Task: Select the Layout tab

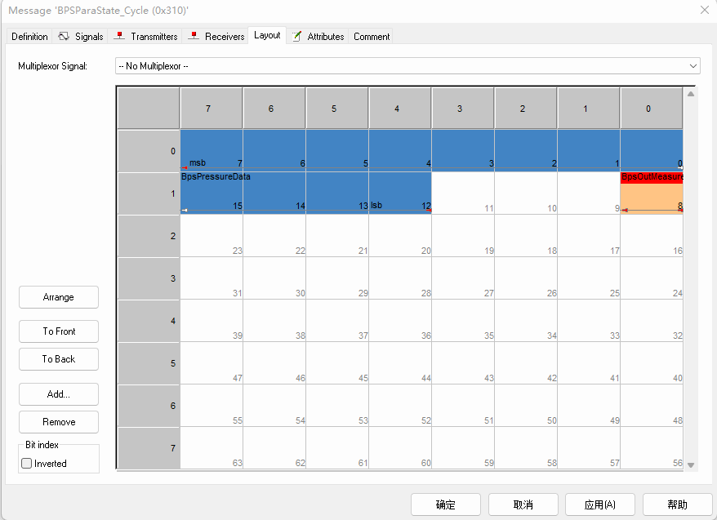Action: tap(267, 35)
